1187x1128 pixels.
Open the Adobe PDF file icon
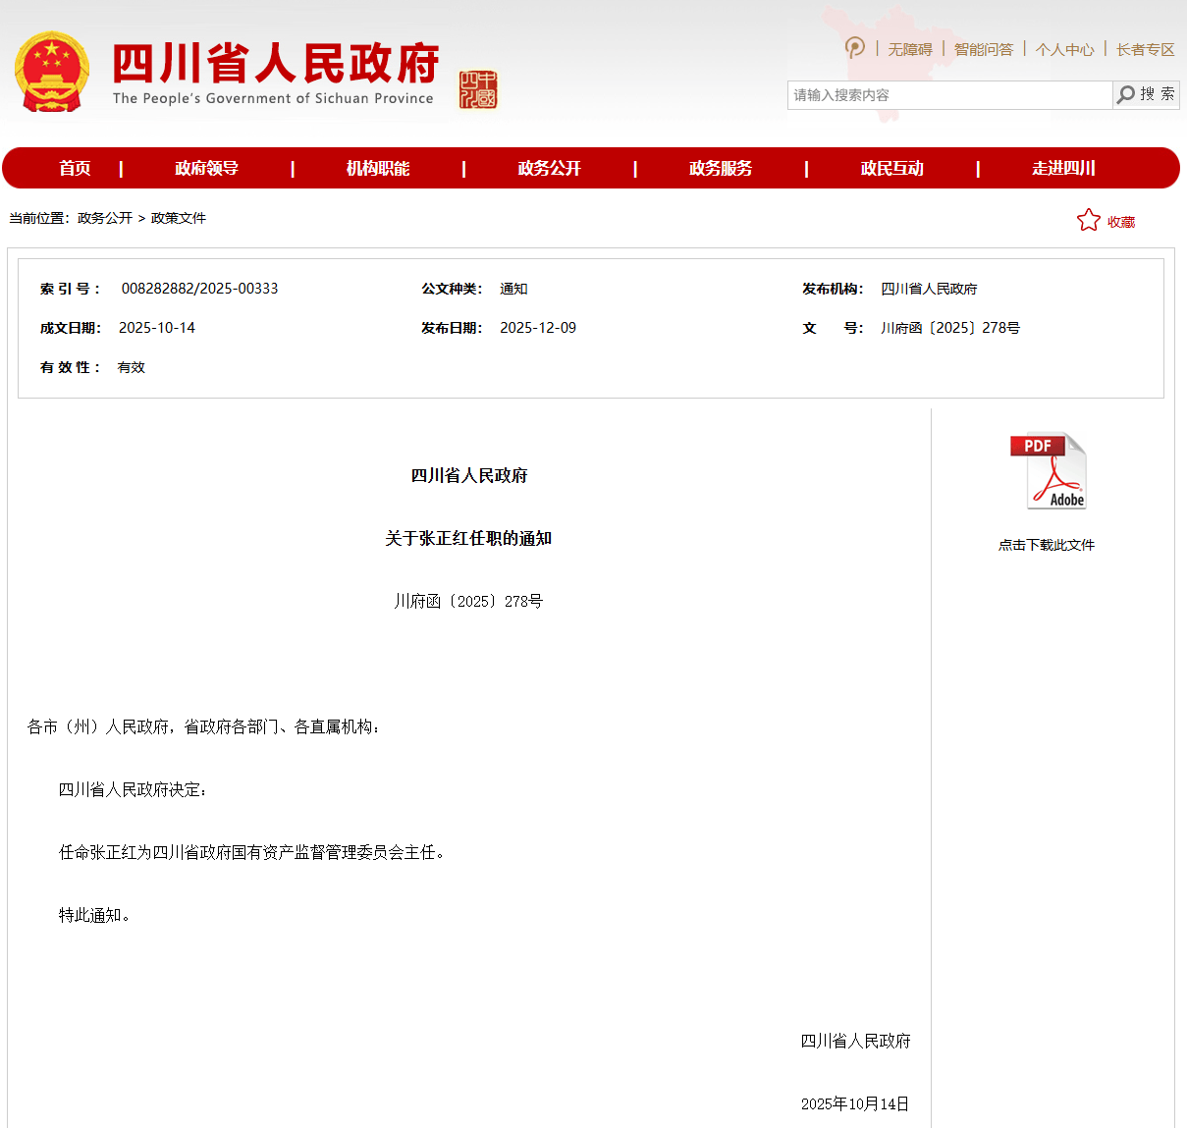point(1048,471)
